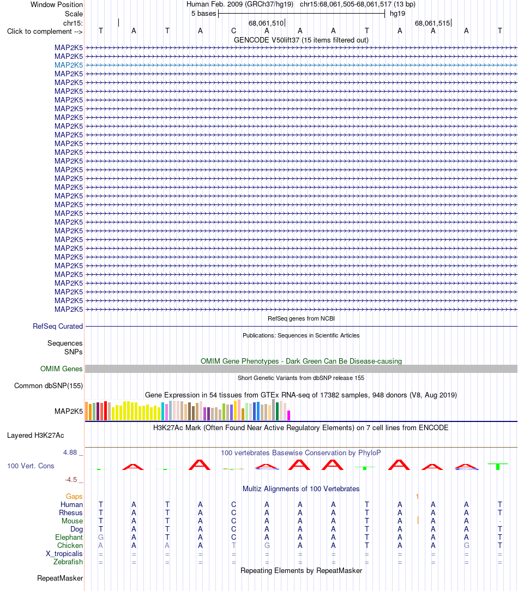
Task: Click the Layered H3K27Ac track label
Action: 35,435
